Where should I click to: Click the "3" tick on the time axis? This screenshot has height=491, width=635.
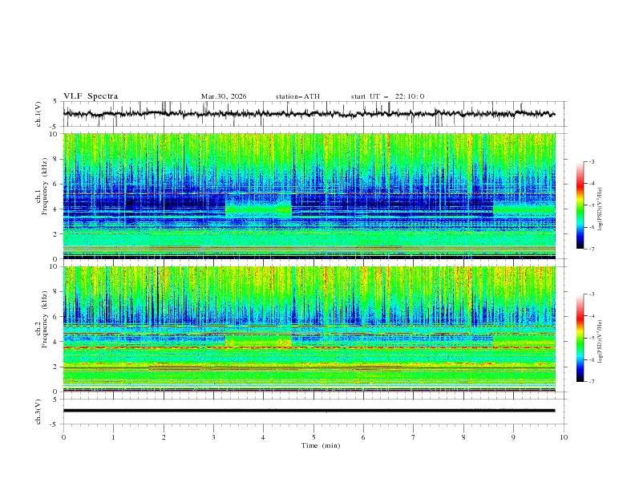pyautogui.click(x=213, y=437)
